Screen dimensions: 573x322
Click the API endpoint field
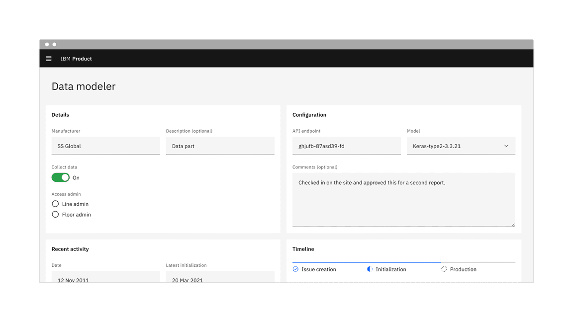(x=347, y=146)
